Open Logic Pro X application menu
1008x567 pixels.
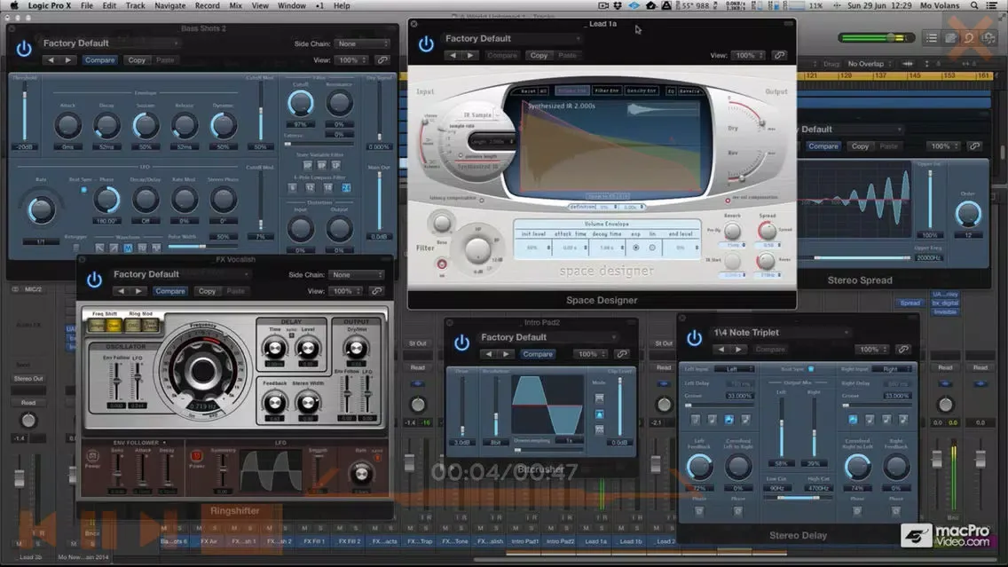(x=50, y=5)
